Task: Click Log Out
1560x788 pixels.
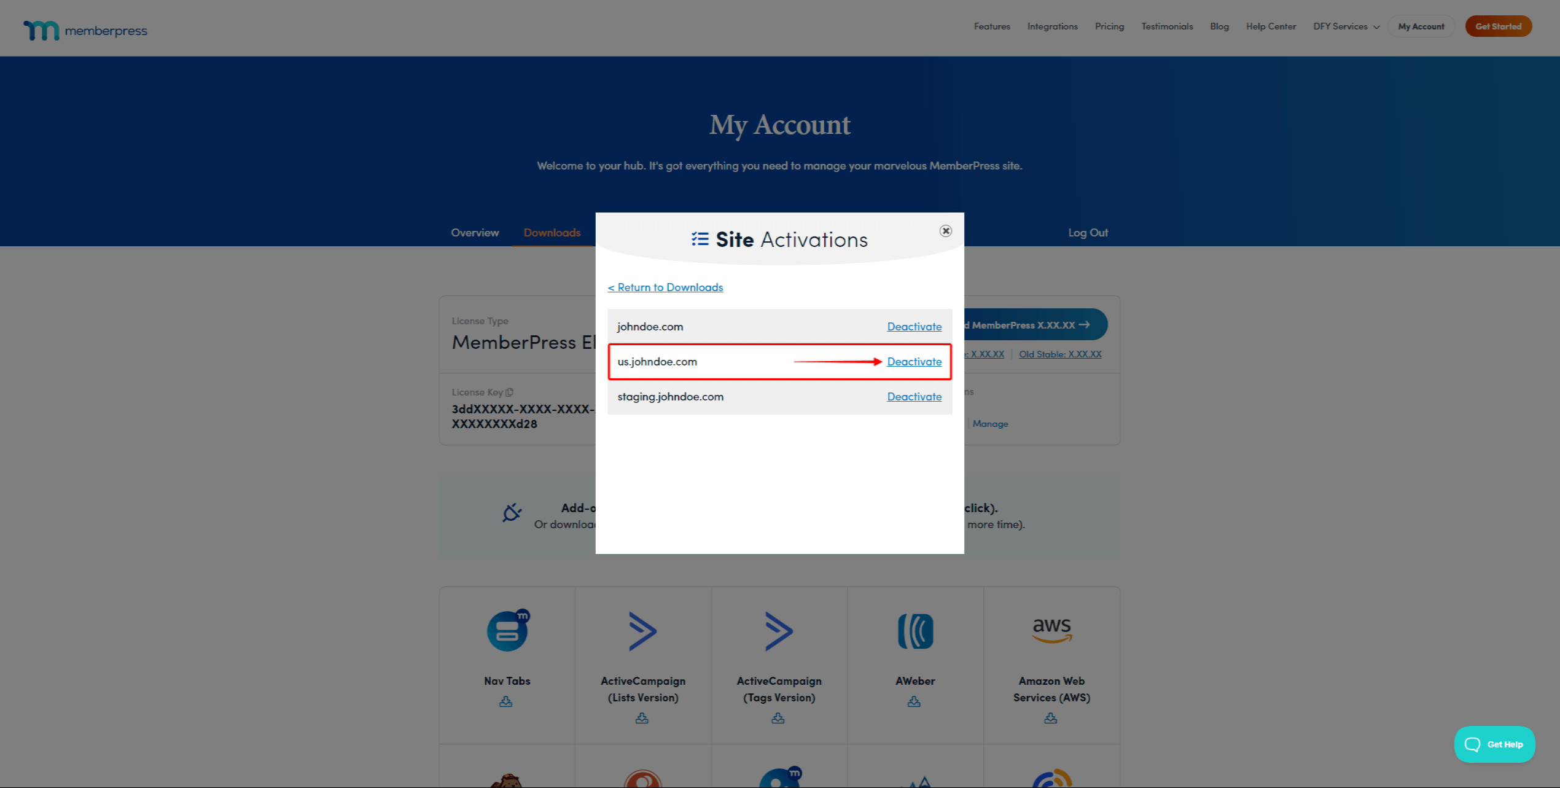Action: pos(1088,233)
